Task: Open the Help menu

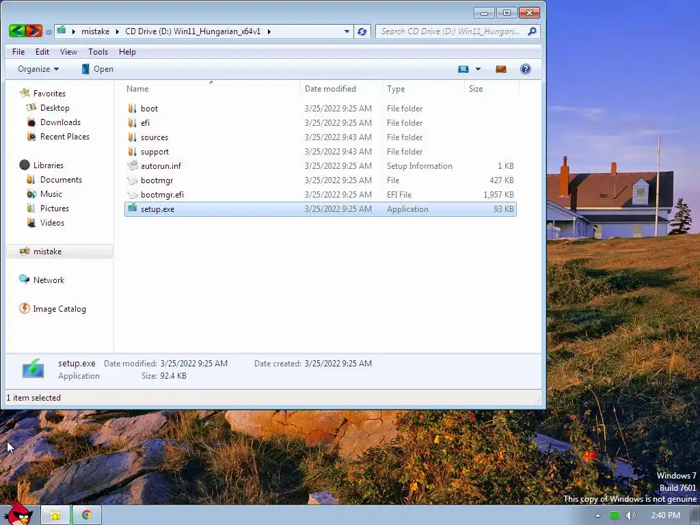Action: pyautogui.click(x=127, y=52)
